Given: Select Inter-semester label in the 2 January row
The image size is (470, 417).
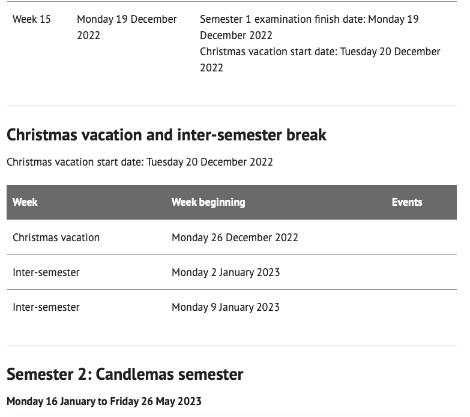Looking at the screenshot, I should click(46, 272).
